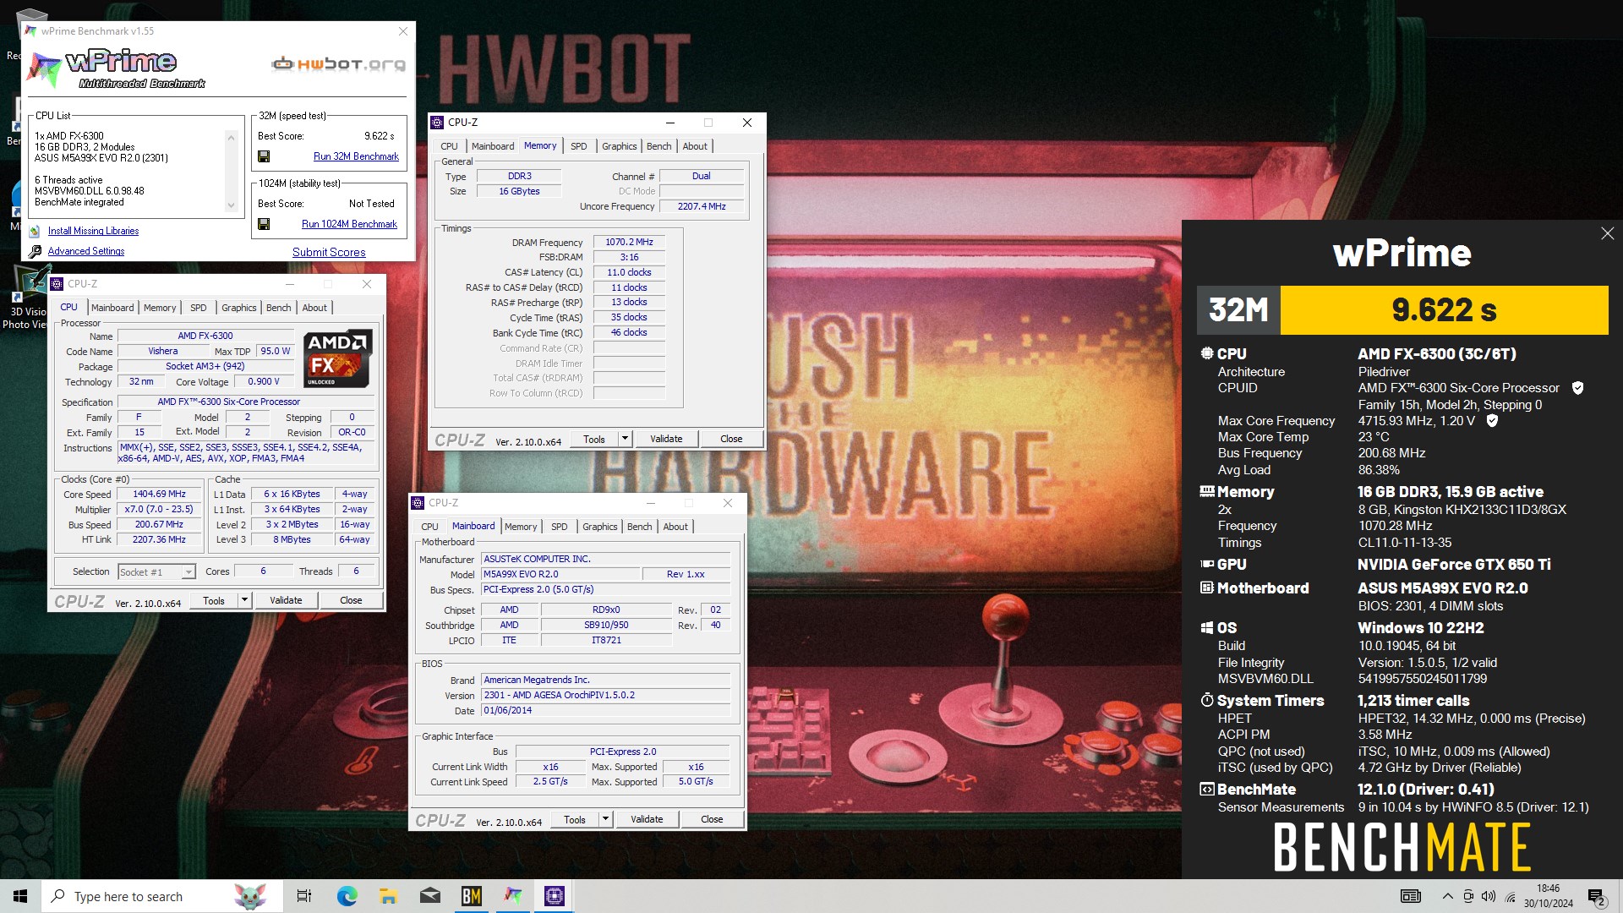
Task: Click Validate in CPU-Z Memory window
Action: (666, 439)
